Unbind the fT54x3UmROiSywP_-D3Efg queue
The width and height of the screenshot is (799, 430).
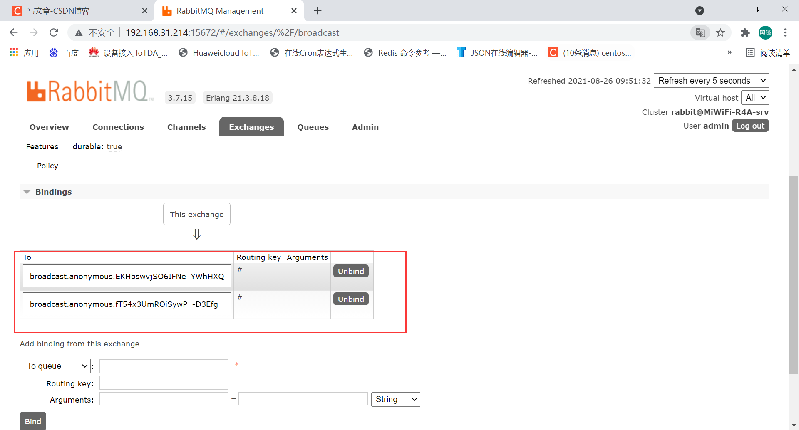(x=351, y=299)
